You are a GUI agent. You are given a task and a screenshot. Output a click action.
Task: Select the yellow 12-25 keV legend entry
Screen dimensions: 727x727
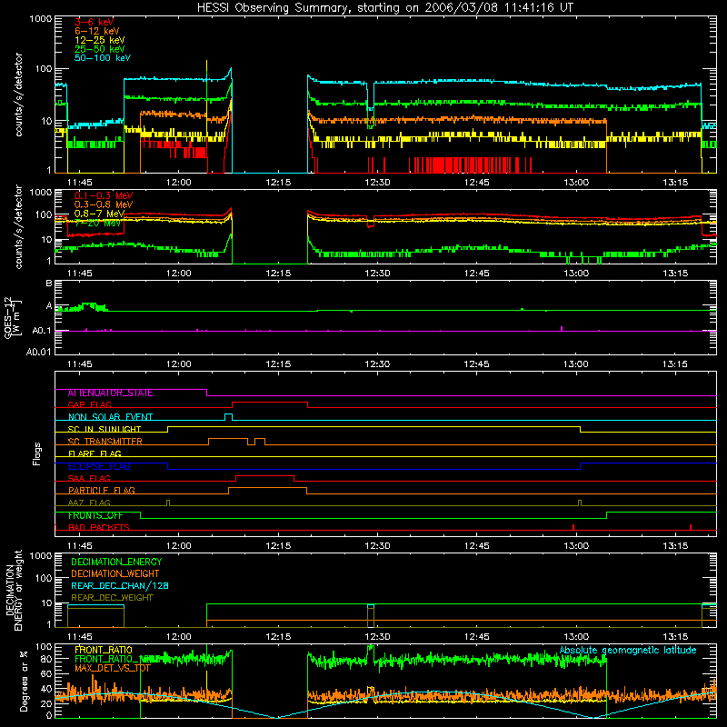pos(100,40)
